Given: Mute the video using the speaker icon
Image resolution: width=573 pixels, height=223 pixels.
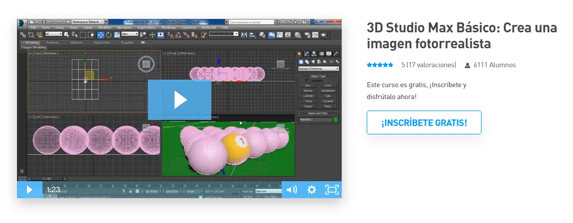Looking at the screenshot, I should click(291, 190).
